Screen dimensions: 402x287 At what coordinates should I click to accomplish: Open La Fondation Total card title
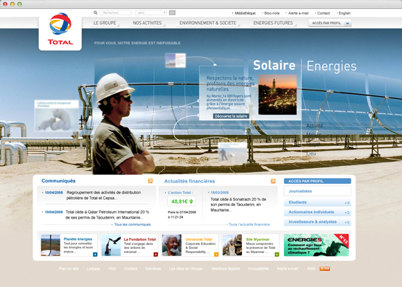coord(140,239)
